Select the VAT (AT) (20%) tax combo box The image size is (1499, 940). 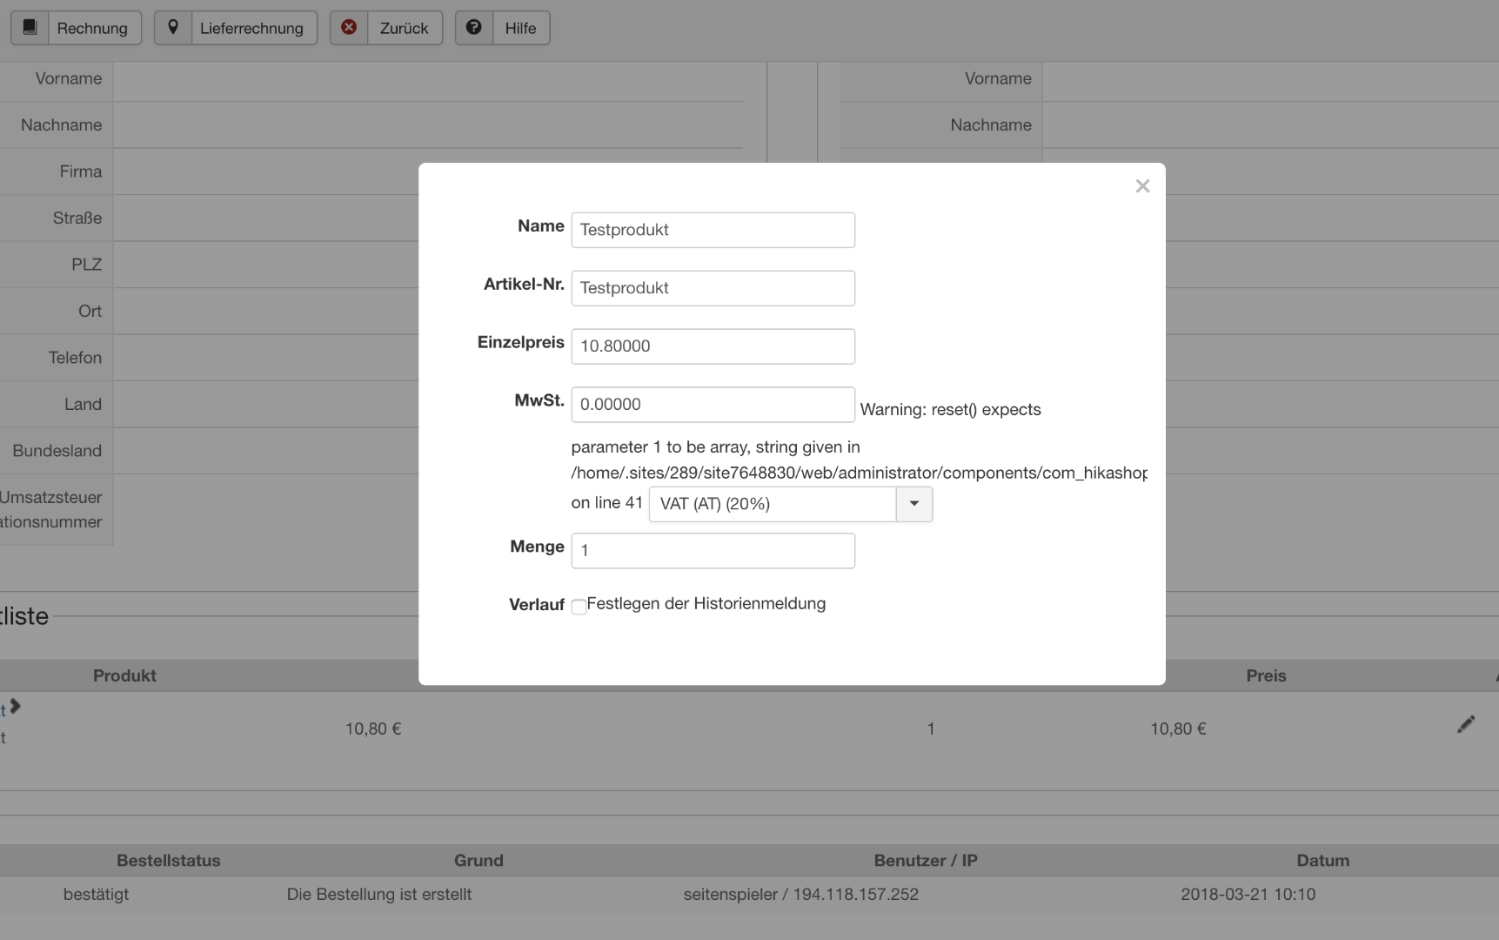773,504
